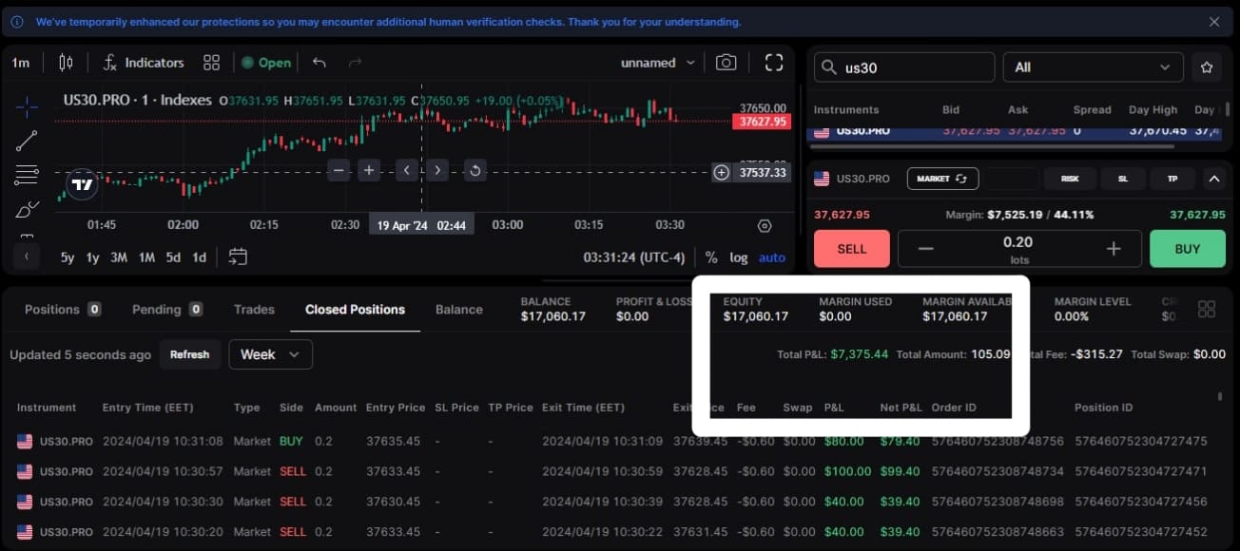
Task: Toggle the SL stop-loss option
Action: click(x=1122, y=179)
